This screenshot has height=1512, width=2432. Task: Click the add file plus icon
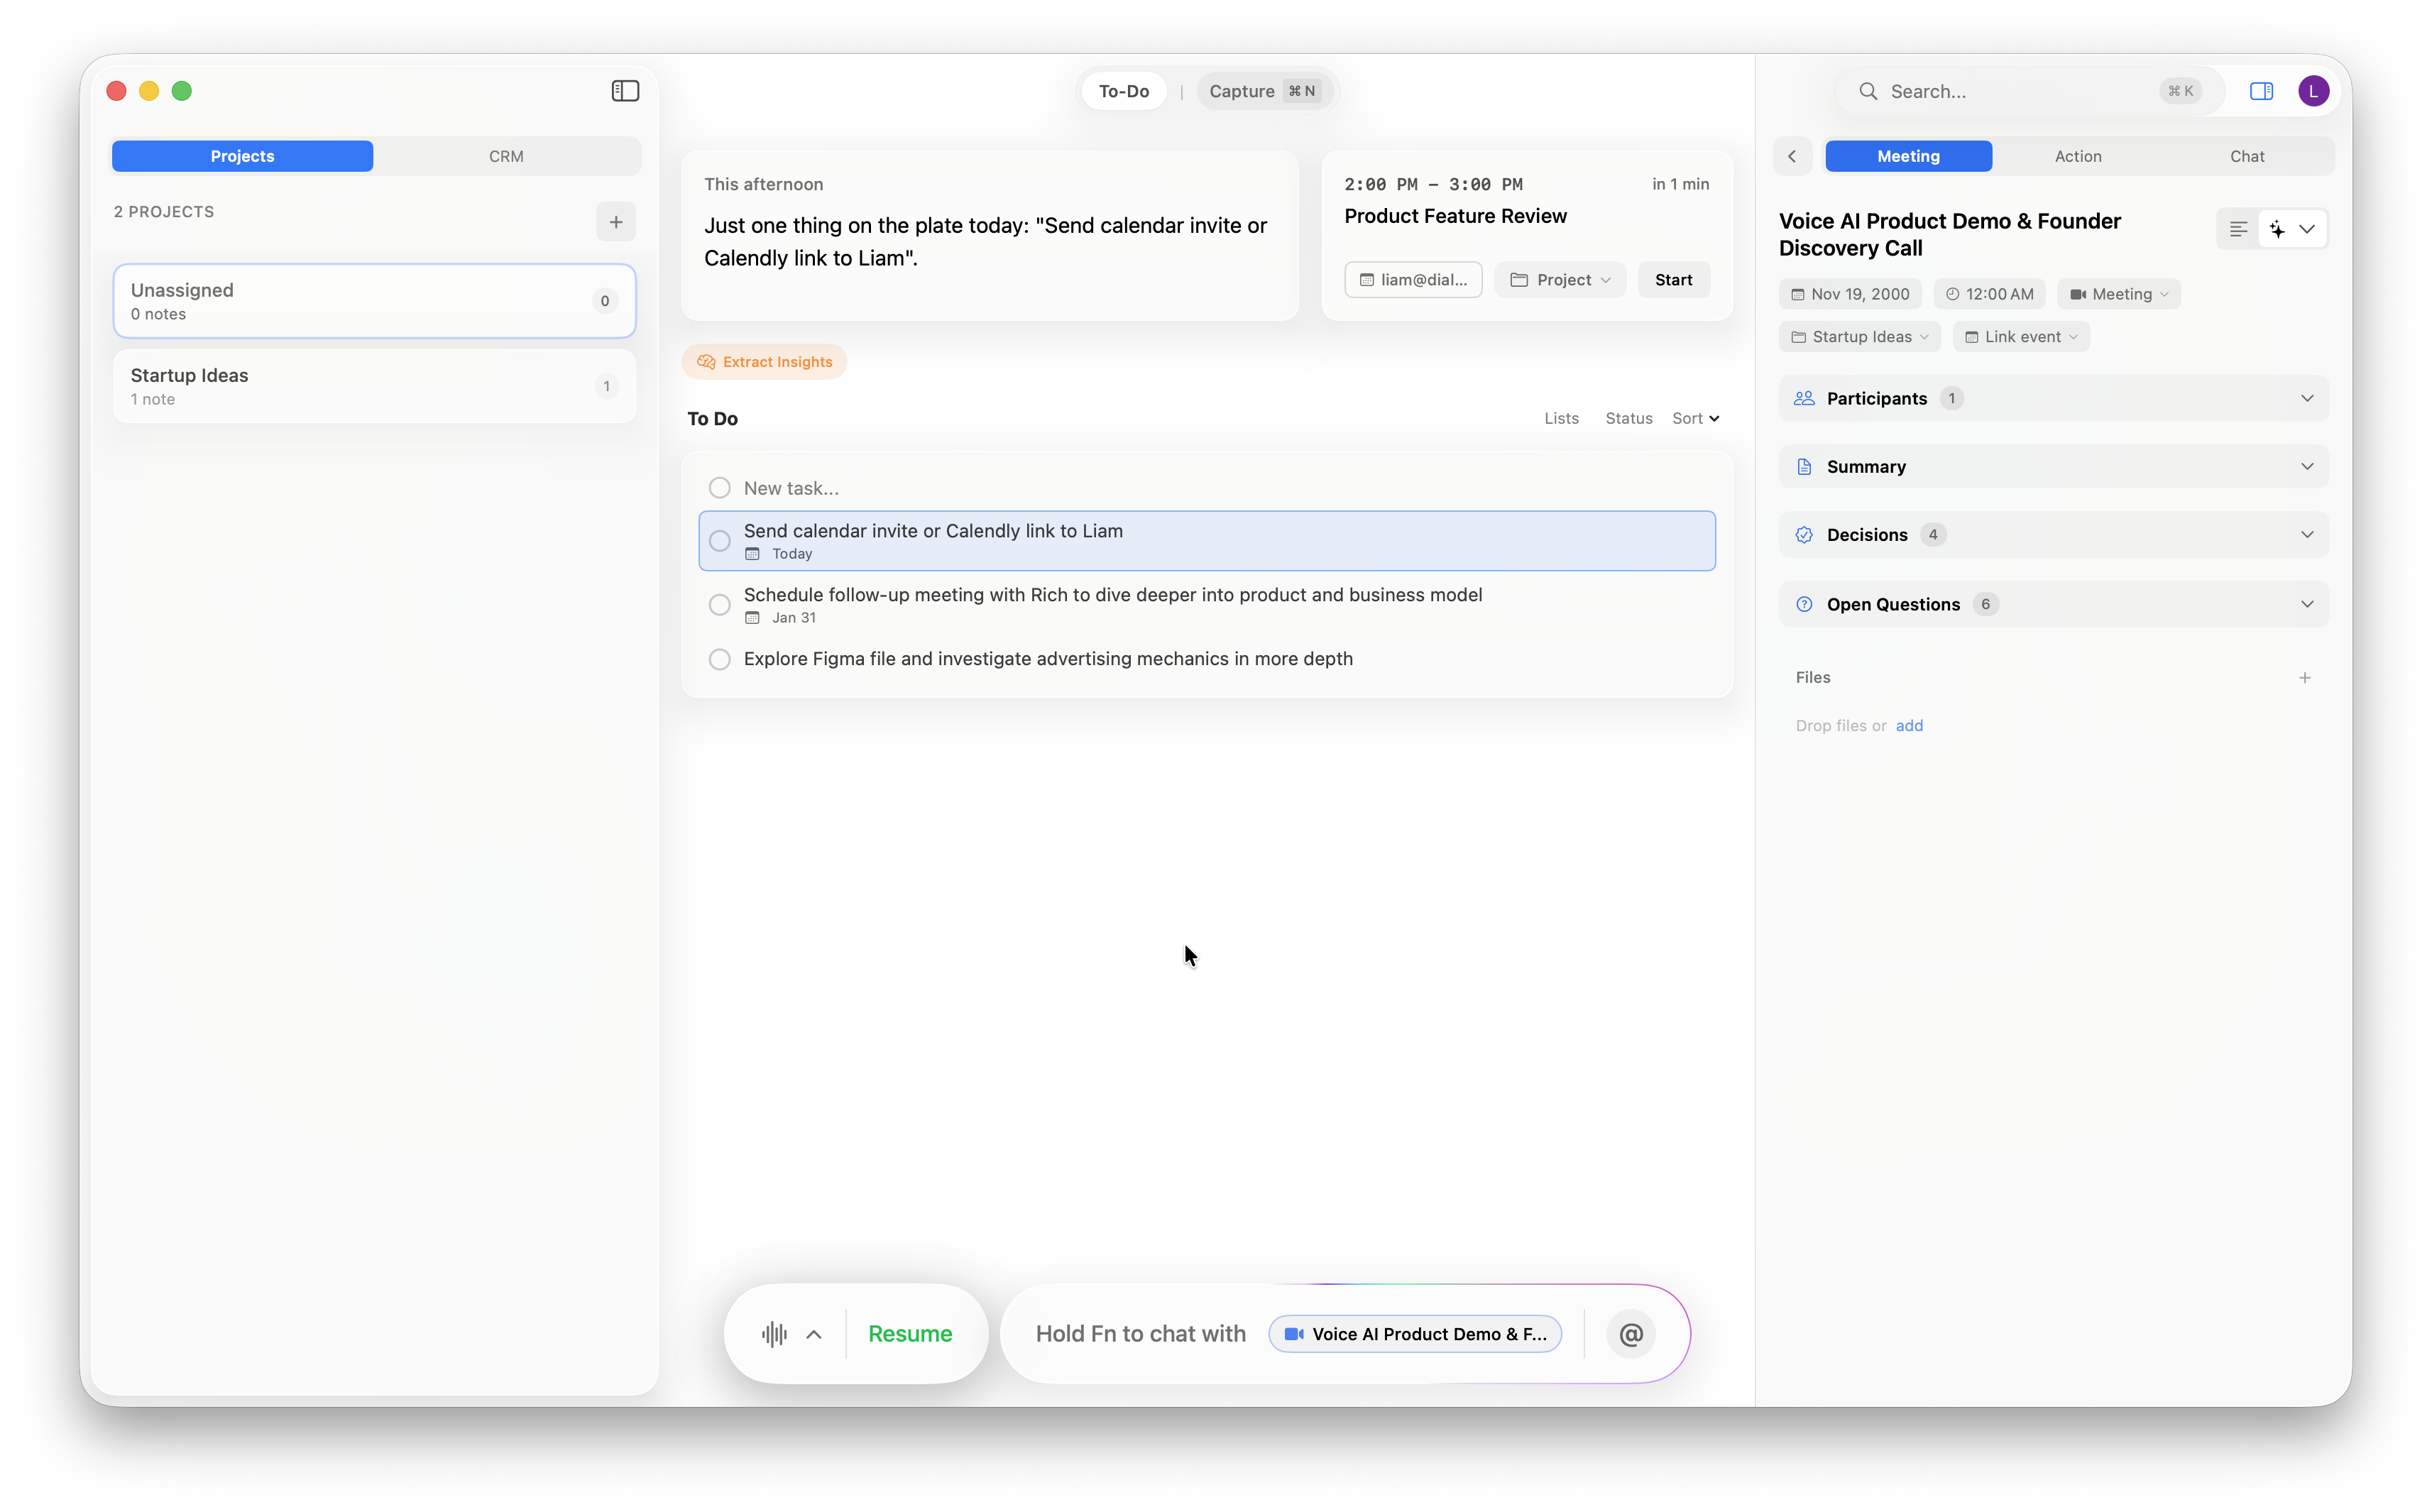pyautogui.click(x=2304, y=678)
